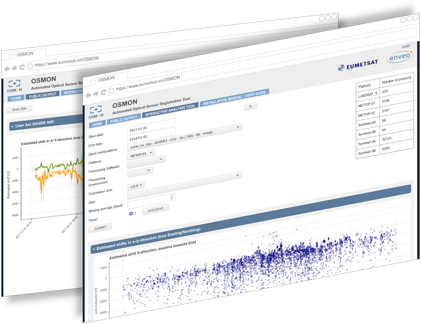Click the End date field

pos(151,135)
